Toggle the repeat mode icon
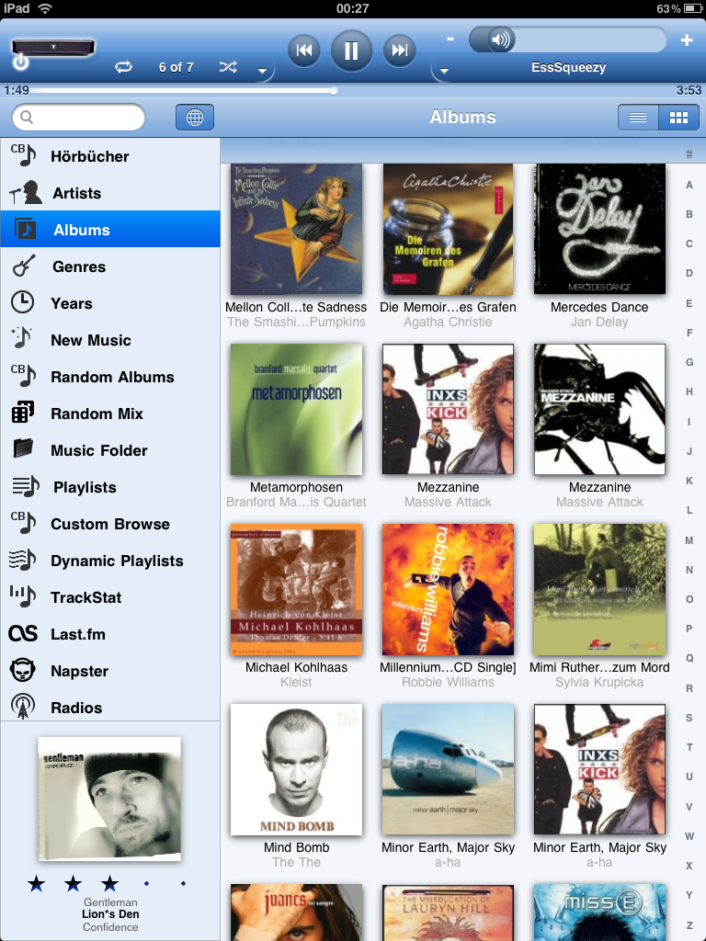 [124, 67]
